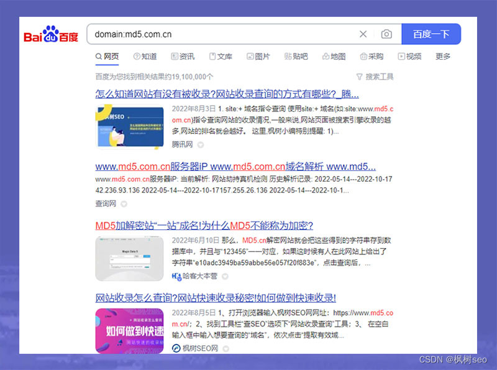
Task: Click the pin icon on 地图 tab
Action: point(326,57)
